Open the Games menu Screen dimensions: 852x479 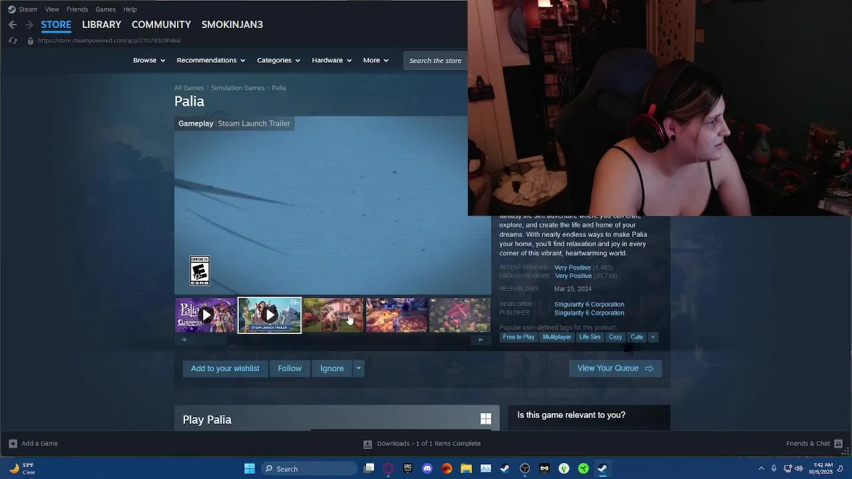click(x=105, y=9)
